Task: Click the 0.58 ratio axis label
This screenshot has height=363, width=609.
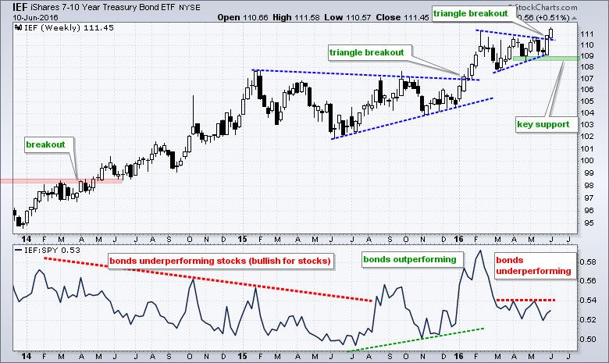Action: (588, 262)
